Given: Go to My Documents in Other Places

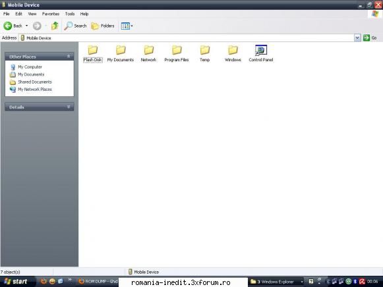Looking at the screenshot, I should pos(31,74).
